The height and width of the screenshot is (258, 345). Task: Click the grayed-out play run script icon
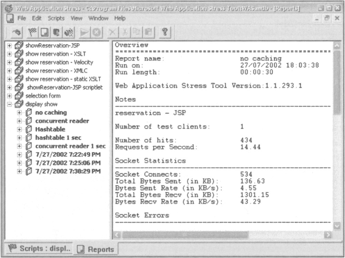(83, 33)
